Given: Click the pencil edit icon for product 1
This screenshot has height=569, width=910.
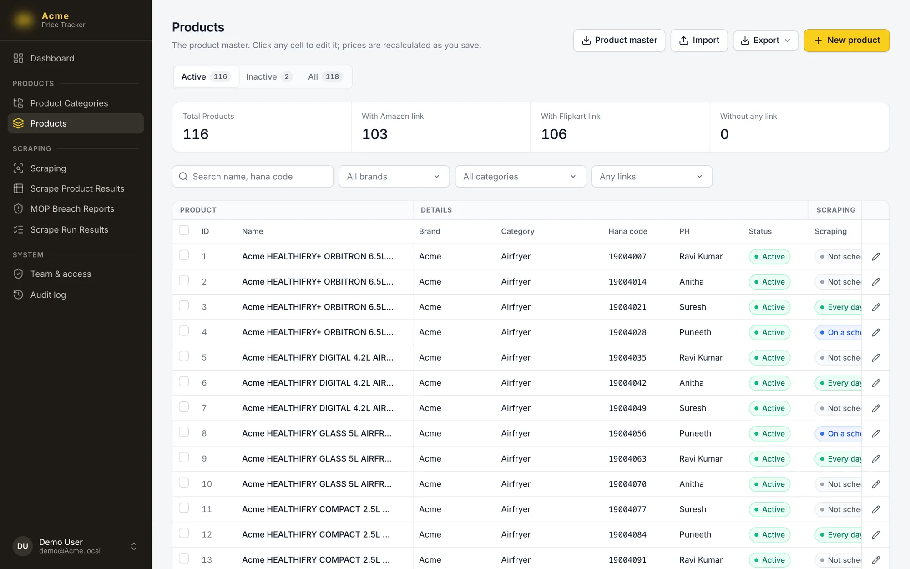Looking at the screenshot, I should coord(876,257).
